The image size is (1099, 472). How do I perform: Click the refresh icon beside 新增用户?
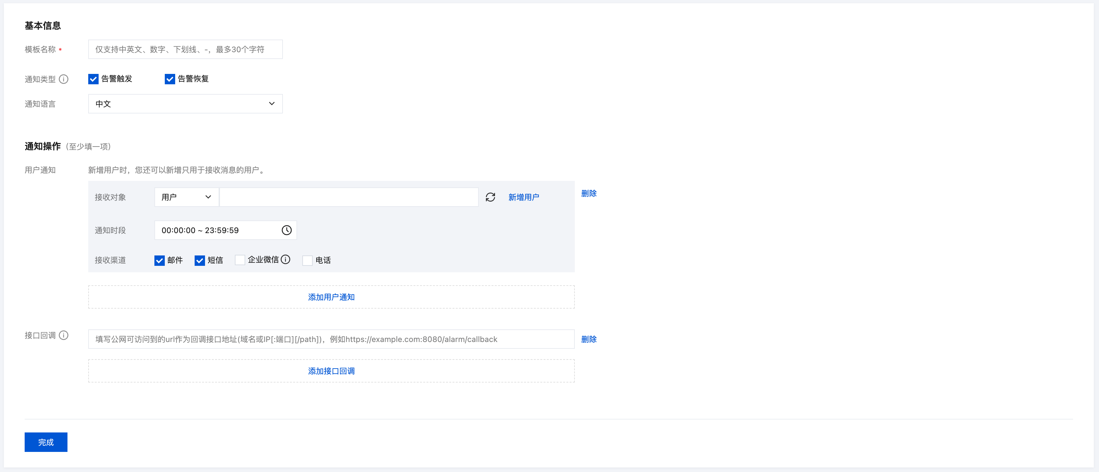pyautogui.click(x=490, y=197)
